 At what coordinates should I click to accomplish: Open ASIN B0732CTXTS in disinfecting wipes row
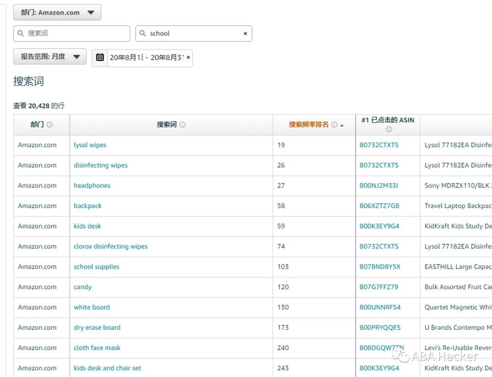pos(379,165)
